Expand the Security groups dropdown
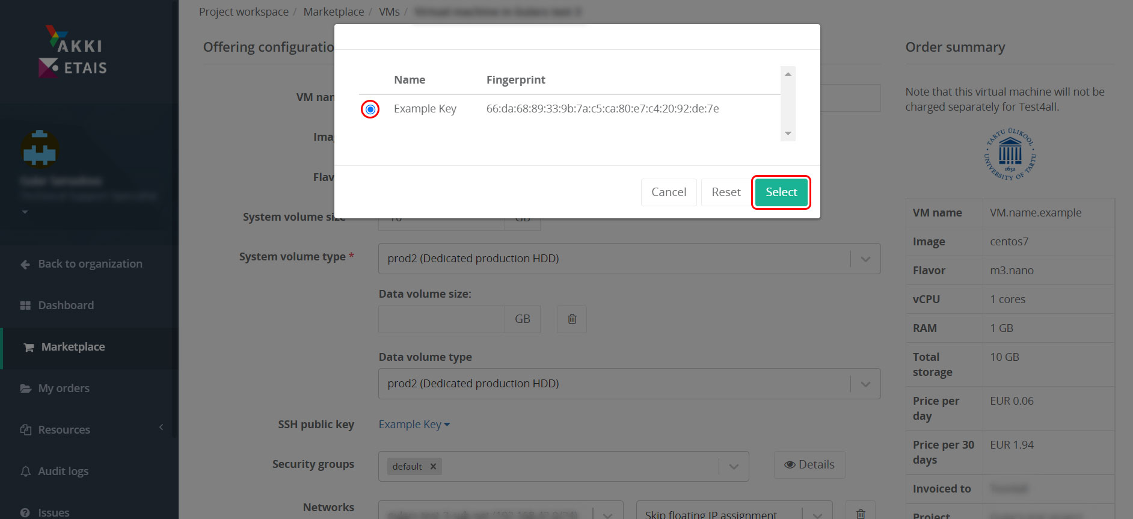The image size is (1133, 519). (734, 467)
